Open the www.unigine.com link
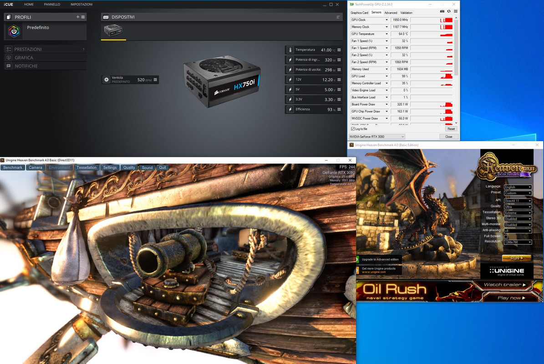 (x=374, y=272)
